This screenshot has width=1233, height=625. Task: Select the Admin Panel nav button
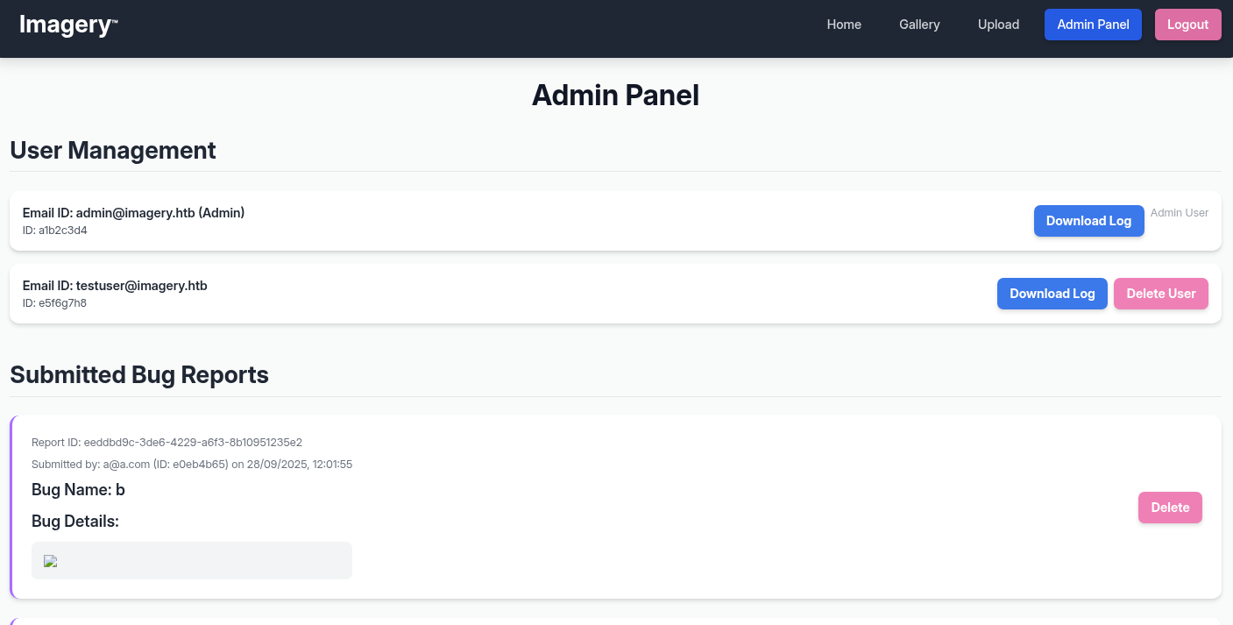[x=1093, y=25]
